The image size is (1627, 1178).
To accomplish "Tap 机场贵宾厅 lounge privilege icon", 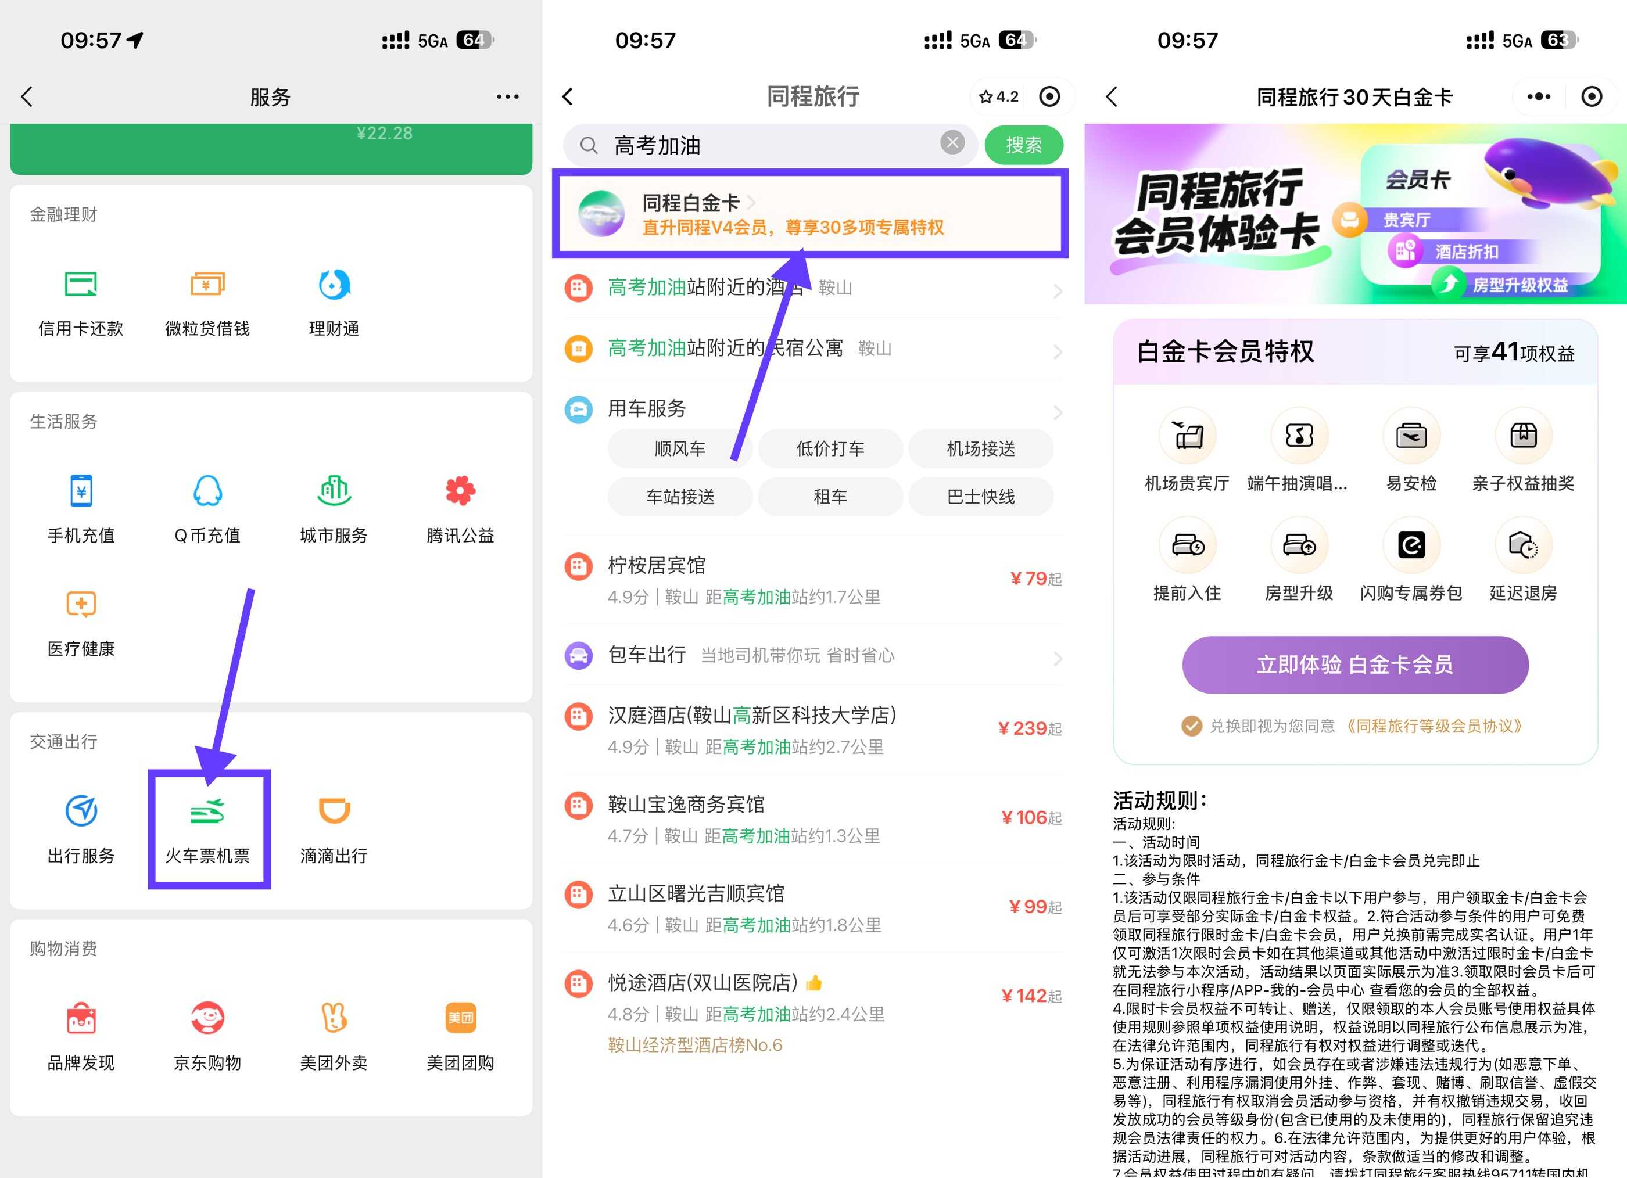I will pyautogui.click(x=1187, y=435).
